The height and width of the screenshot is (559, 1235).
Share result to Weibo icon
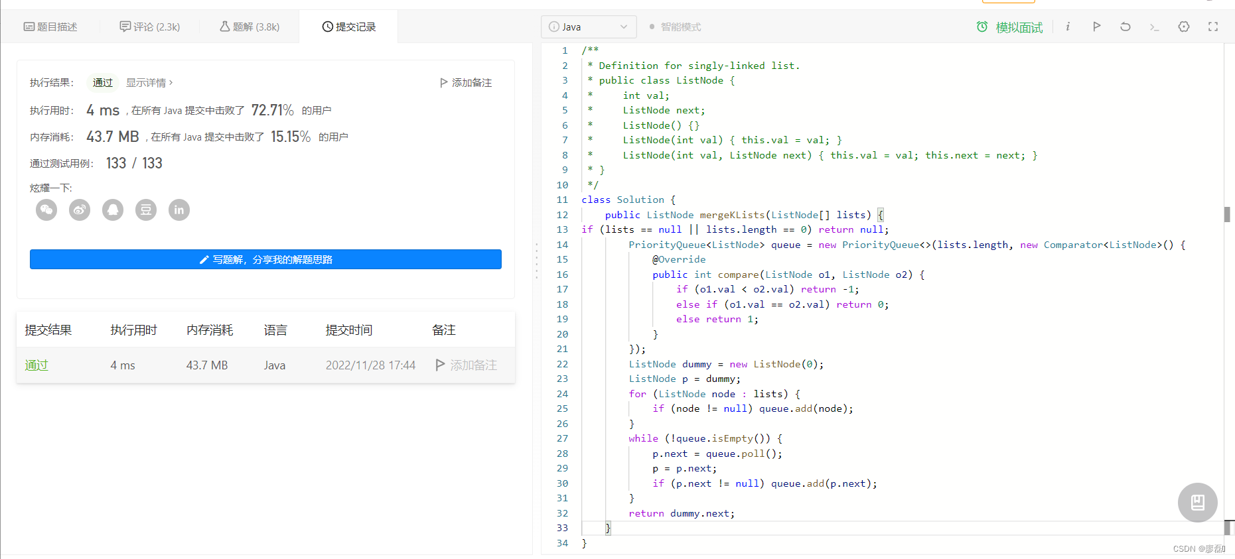80,210
